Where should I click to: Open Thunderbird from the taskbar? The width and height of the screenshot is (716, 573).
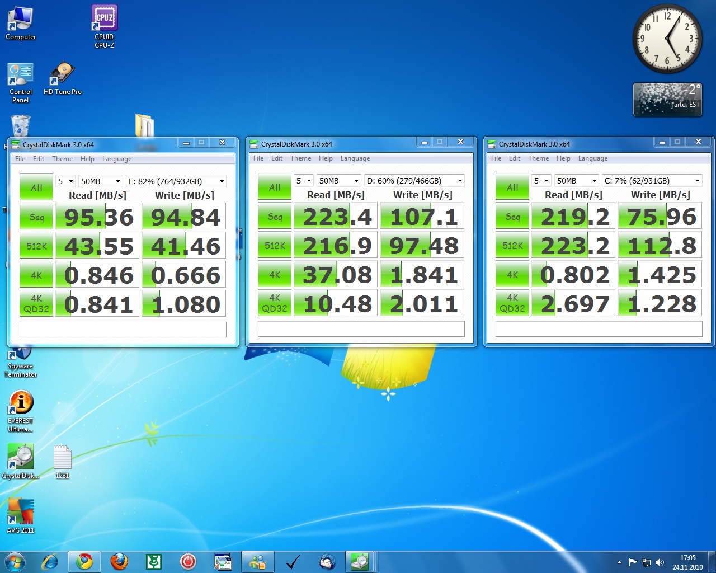327,561
